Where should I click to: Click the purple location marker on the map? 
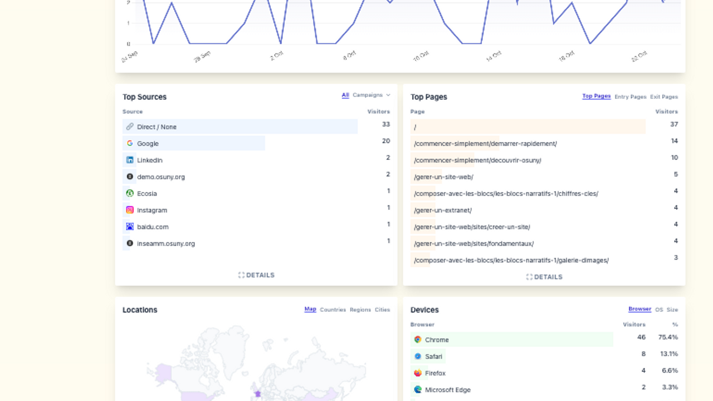[257, 394]
